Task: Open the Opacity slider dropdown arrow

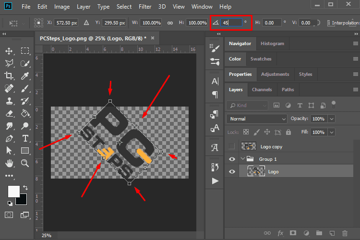Action: (332, 119)
